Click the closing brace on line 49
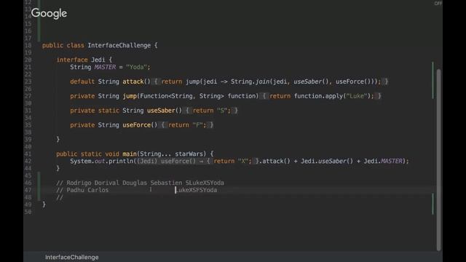The width and height of the screenshot is (466, 262). [x=44, y=205]
